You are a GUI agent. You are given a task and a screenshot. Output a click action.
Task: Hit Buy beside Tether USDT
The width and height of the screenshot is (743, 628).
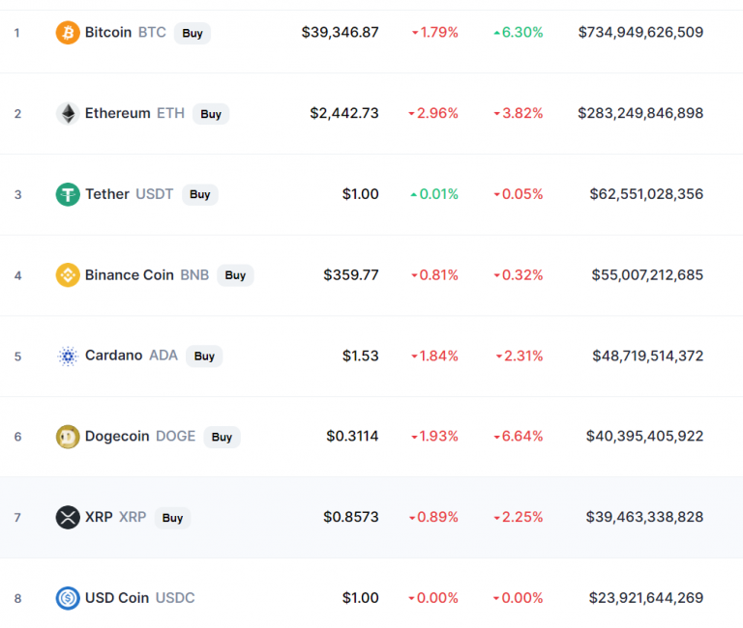click(x=200, y=194)
